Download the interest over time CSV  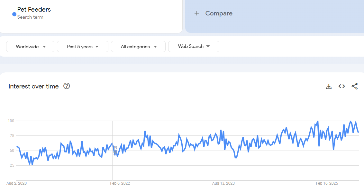click(329, 86)
